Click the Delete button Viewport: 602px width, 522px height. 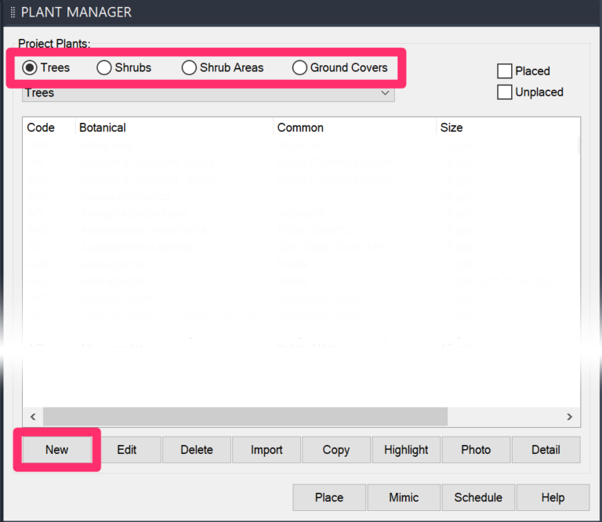(x=197, y=449)
